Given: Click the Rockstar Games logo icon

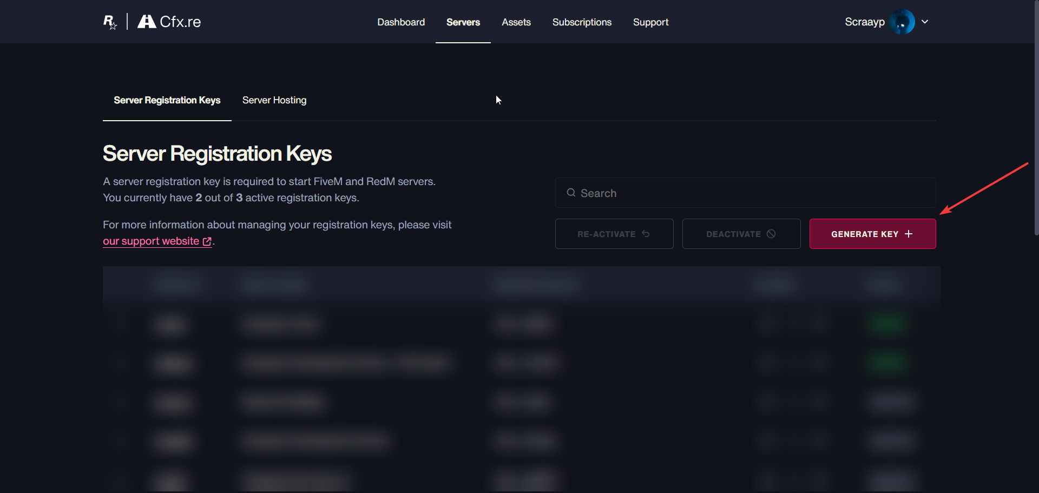Looking at the screenshot, I should click(x=110, y=22).
